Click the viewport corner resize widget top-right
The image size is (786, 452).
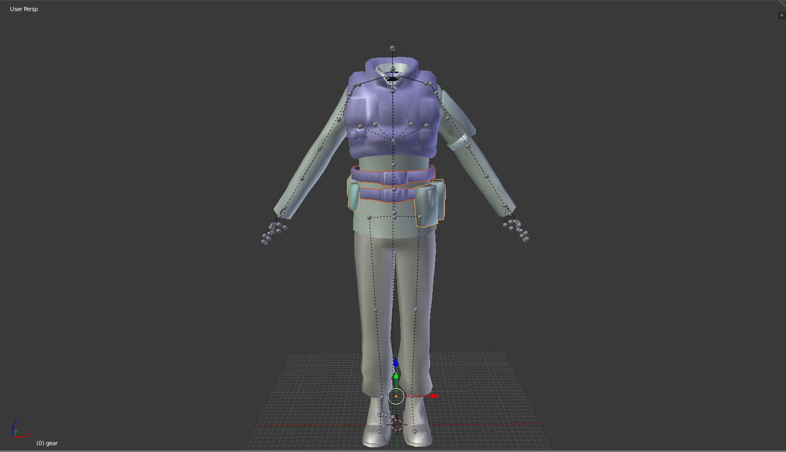(x=783, y=4)
